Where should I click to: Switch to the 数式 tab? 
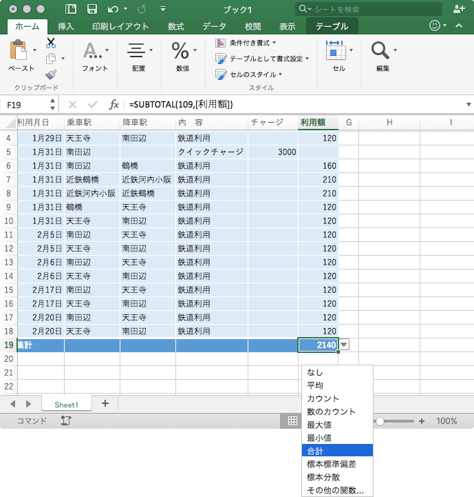click(x=176, y=26)
